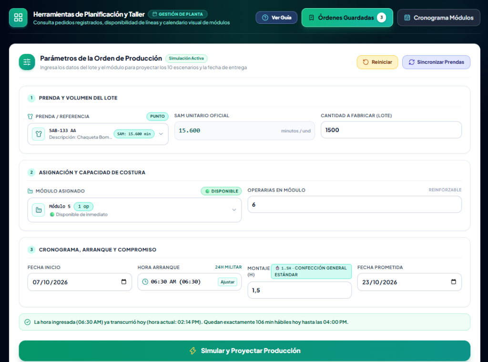The height and width of the screenshot is (362, 488).
Task: Click the Reiniciar button
Action: (377, 62)
